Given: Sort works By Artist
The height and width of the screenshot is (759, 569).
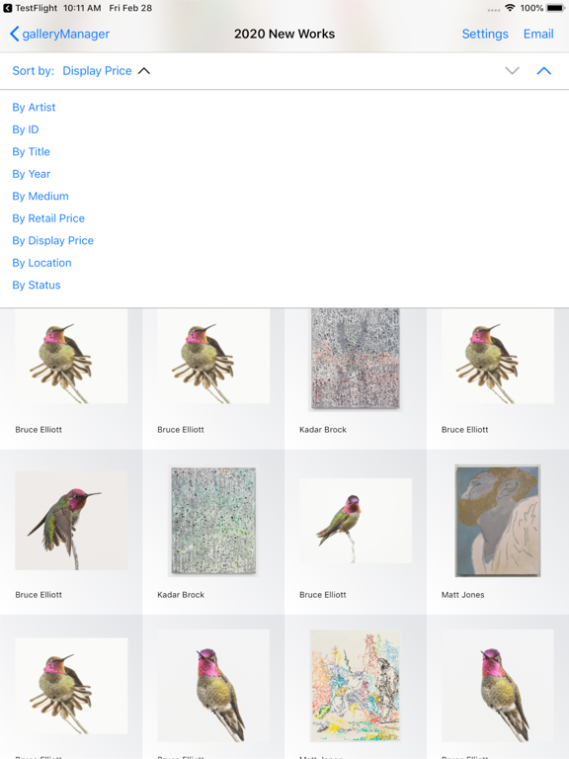Looking at the screenshot, I should [x=34, y=108].
